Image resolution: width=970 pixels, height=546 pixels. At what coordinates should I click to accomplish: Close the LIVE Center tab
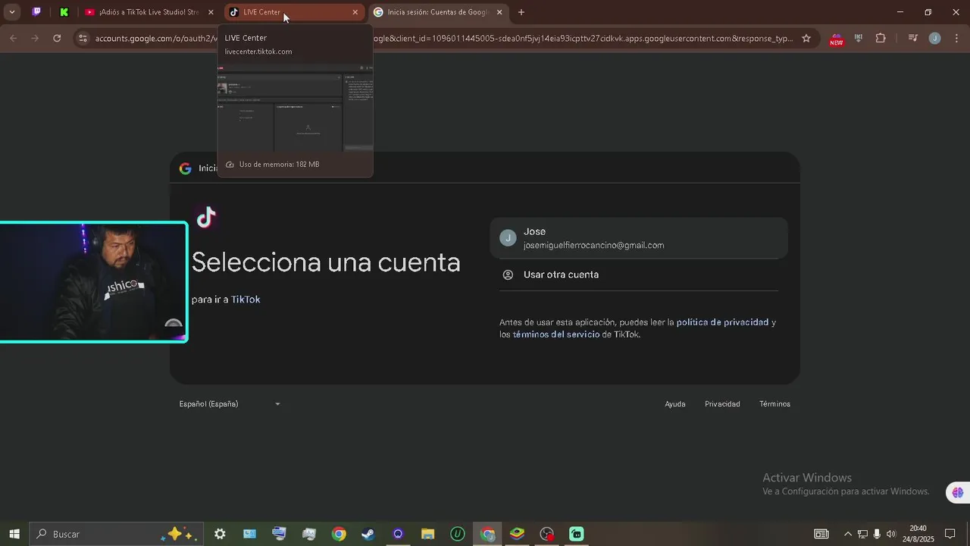tap(355, 12)
